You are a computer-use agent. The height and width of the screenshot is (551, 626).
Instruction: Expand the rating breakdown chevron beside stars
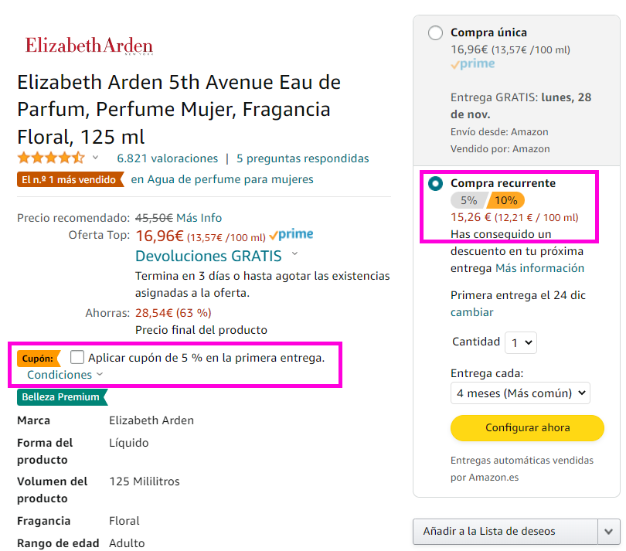click(x=95, y=158)
